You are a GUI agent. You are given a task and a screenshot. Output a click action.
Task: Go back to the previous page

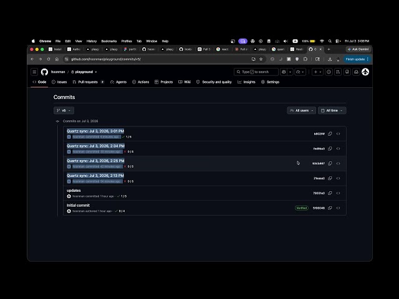click(32, 59)
